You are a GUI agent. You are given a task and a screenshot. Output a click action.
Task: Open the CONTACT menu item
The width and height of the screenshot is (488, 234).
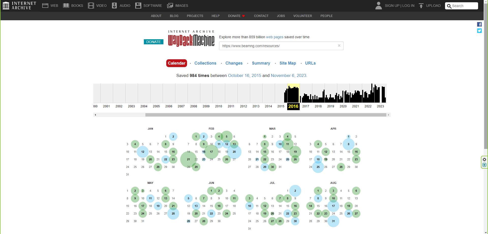(x=261, y=16)
